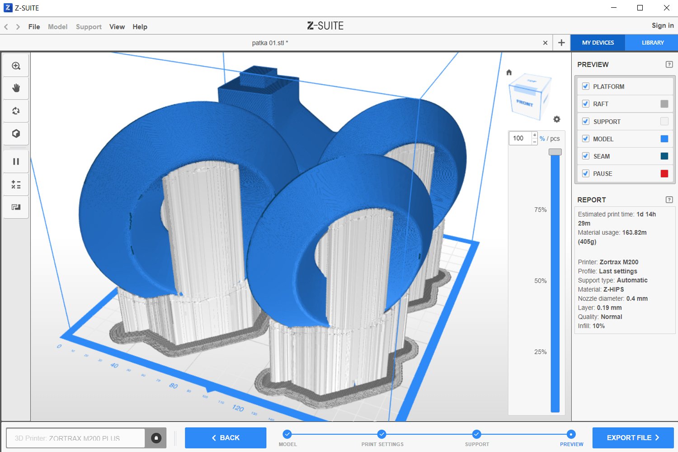Open the File menu
Image resolution: width=678 pixels, height=452 pixels.
pyautogui.click(x=34, y=27)
